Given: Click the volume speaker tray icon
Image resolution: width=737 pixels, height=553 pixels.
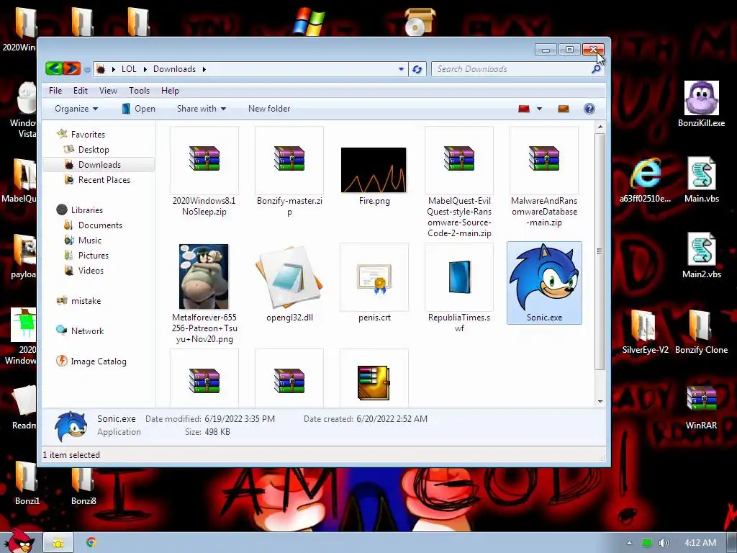Looking at the screenshot, I should point(664,543).
